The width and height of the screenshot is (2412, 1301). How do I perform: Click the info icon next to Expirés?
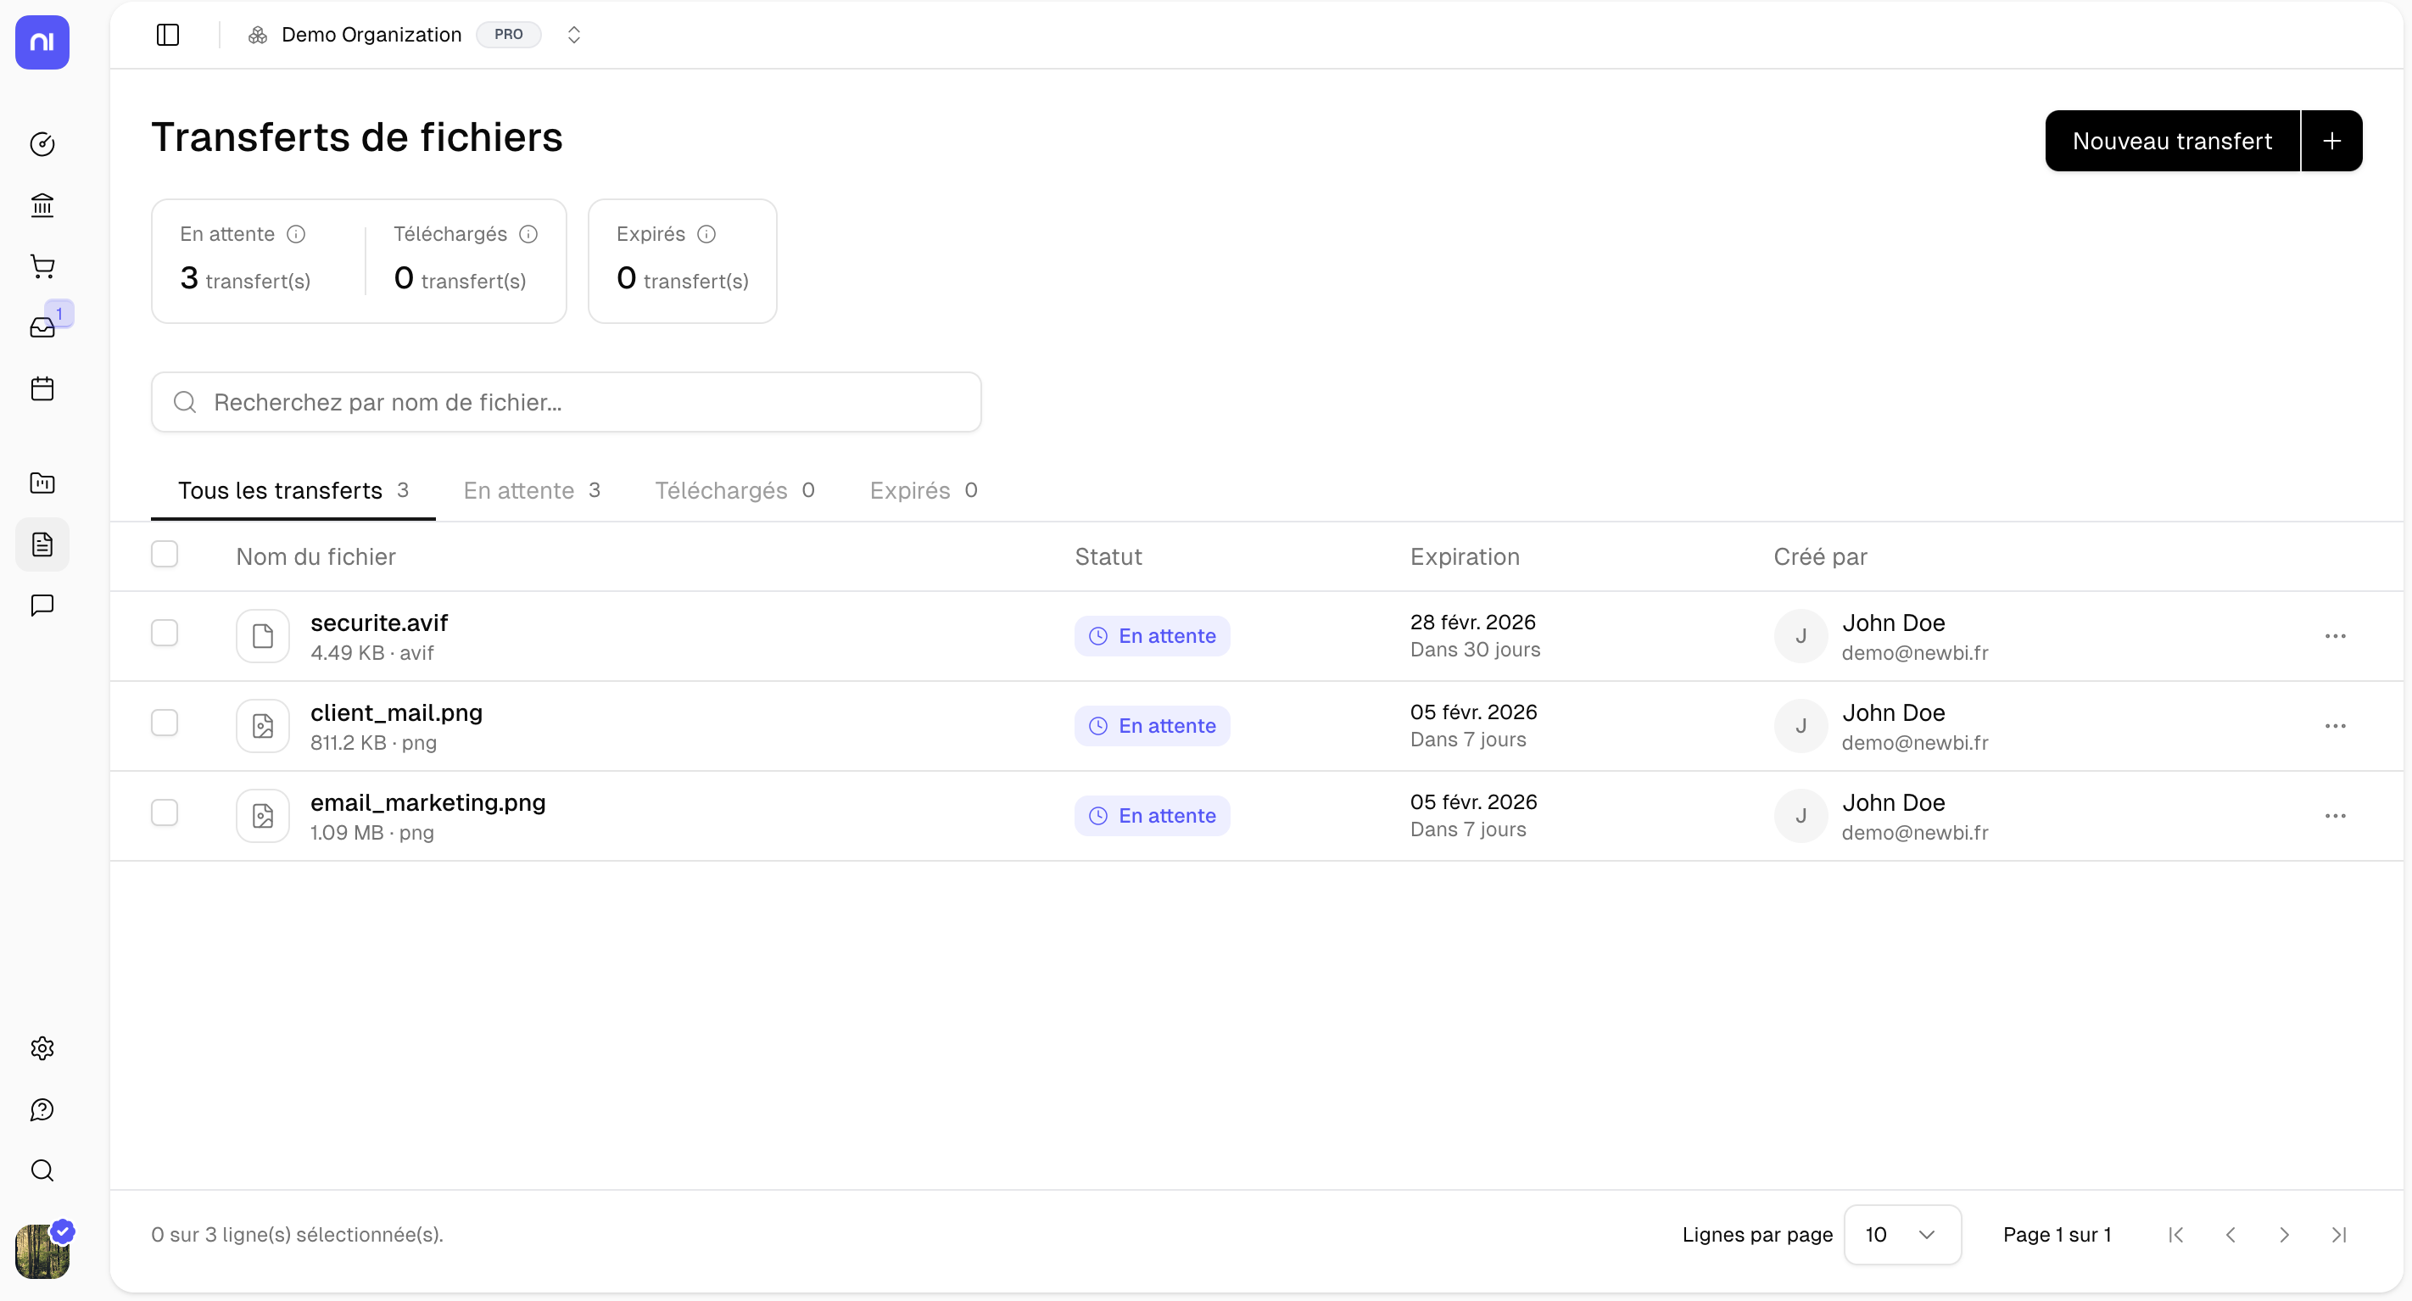coord(707,234)
